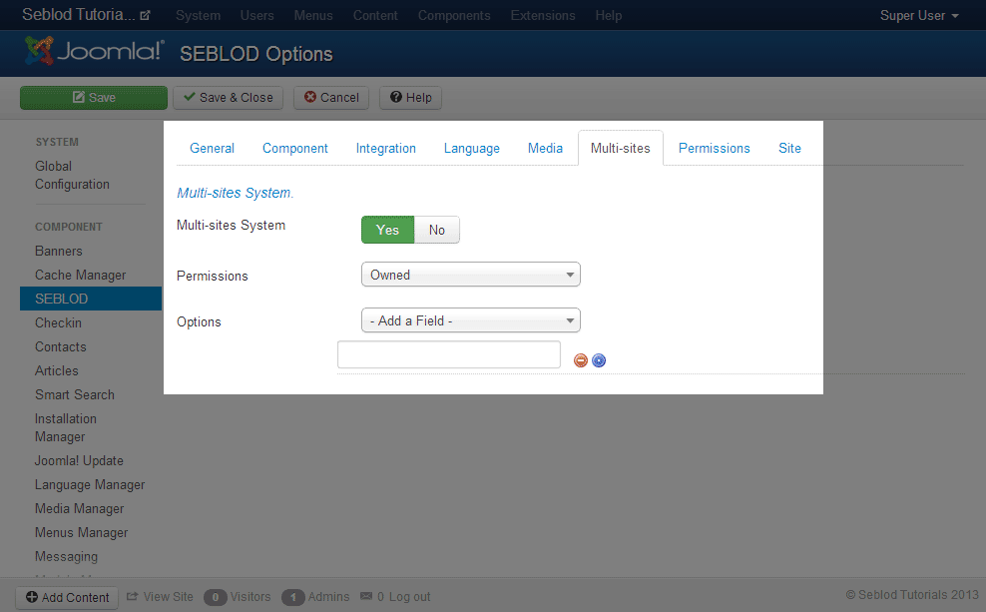Open Menus Manager in sidebar
The height and width of the screenshot is (612, 986).
tap(81, 532)
